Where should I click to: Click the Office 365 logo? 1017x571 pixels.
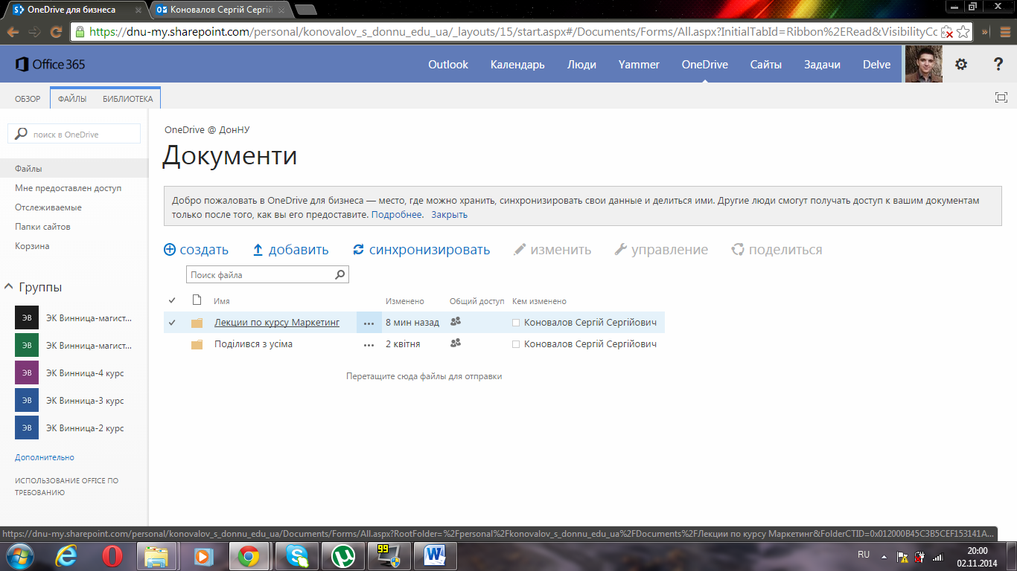pos(50,65)
